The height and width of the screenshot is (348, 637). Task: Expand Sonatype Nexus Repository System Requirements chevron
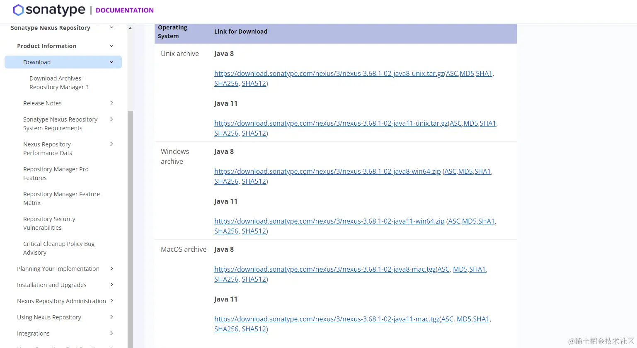click(x=111, y=119)
